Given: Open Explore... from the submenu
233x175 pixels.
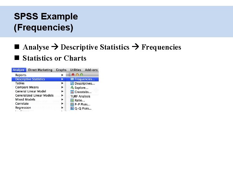Looking at the screenshot, I should click(82, 87).
